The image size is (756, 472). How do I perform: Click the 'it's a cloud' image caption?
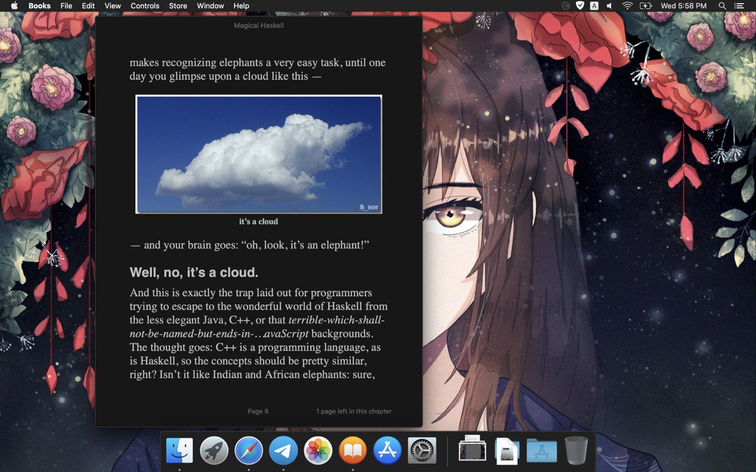tap(259, 222)
